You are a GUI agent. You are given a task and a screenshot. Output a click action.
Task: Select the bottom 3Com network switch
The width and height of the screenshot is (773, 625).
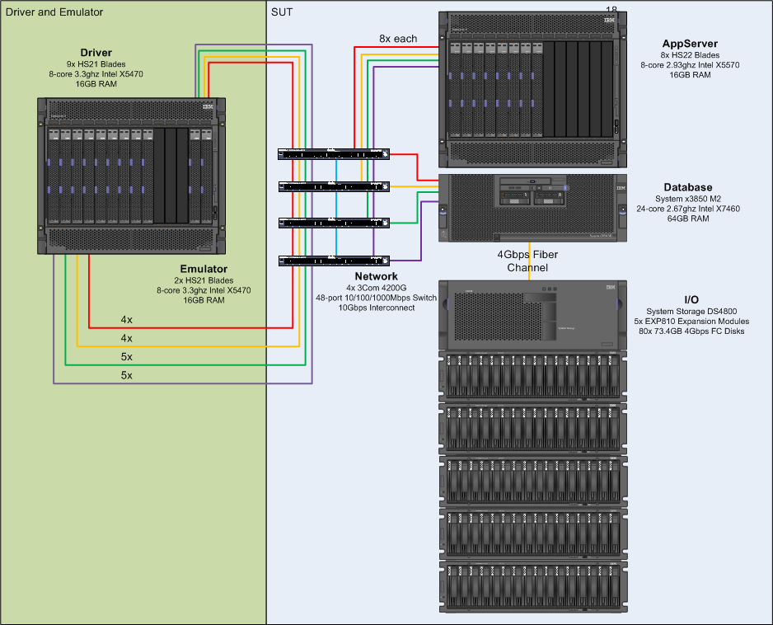point(334,261)
